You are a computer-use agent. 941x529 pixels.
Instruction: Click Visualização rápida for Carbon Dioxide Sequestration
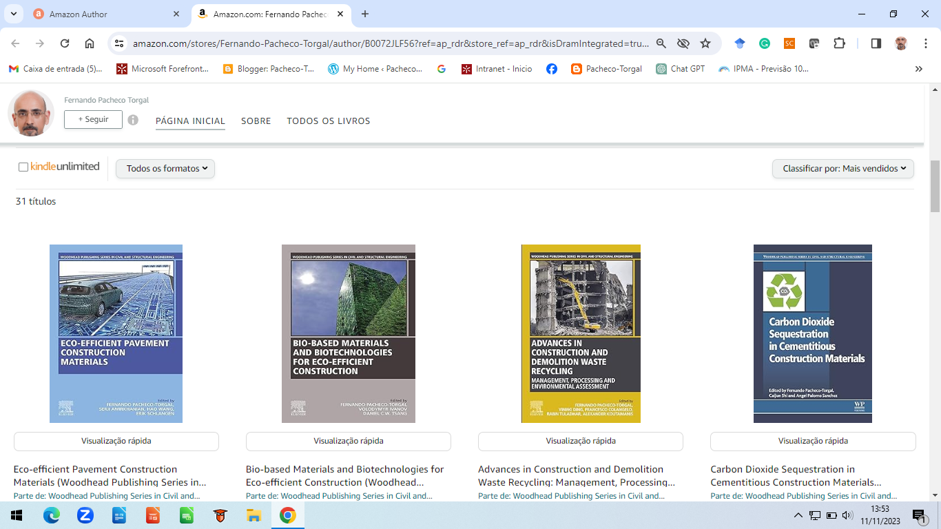point(813,441)
